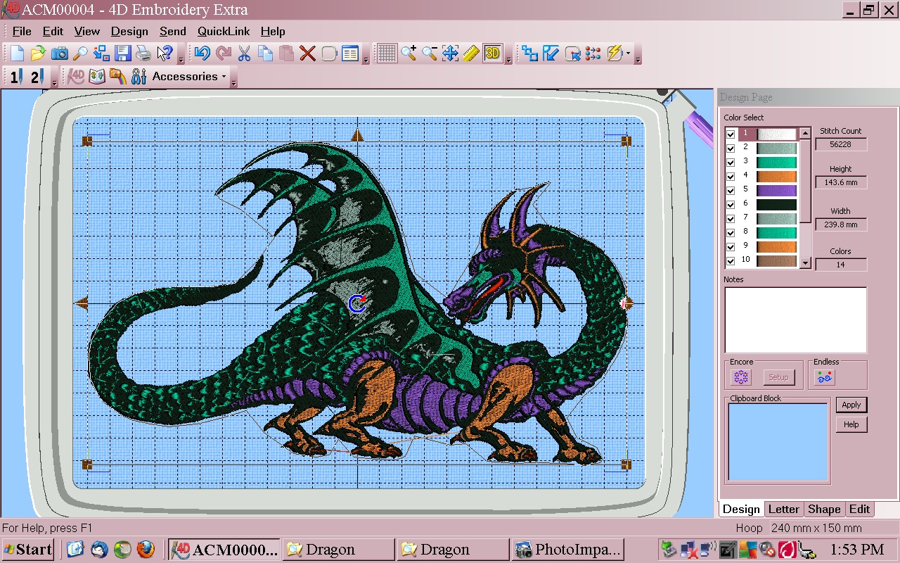Click the magnifier viewer icon in toolbar
Image resolution: width=900 pixels, height=563 pixels.
80,53
